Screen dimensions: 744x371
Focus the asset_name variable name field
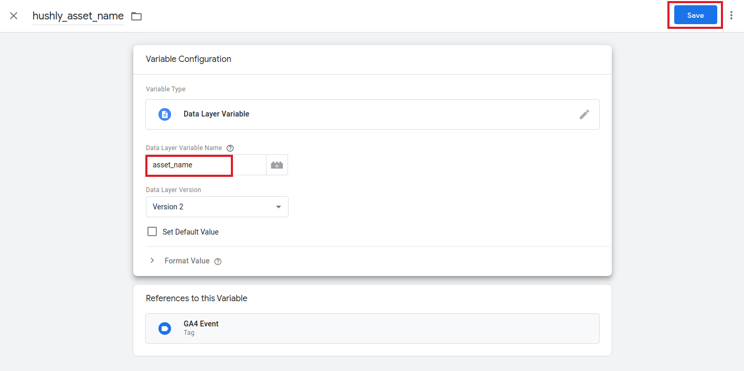(206, 165)
